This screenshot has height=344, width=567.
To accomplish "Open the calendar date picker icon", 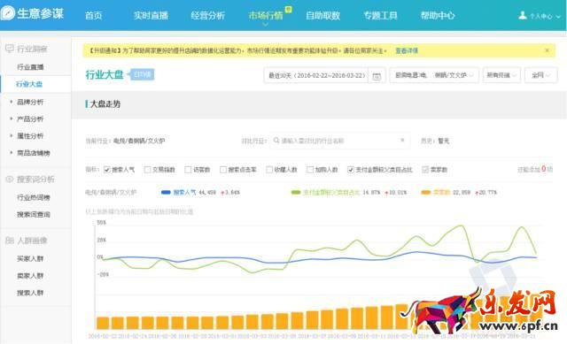I will click(377, 76).
